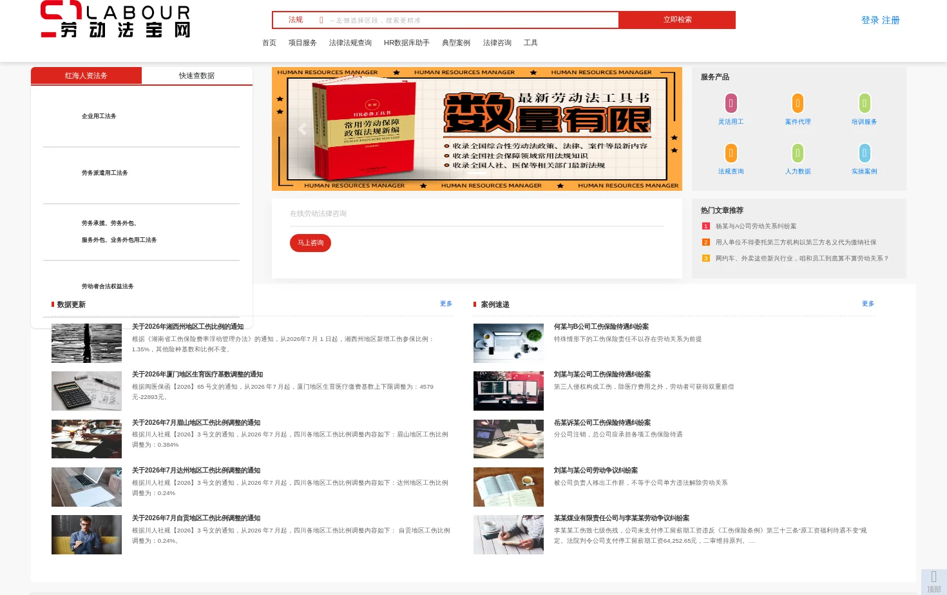The height and width of the screenshot is (595, 947).
Task: Switch to 红海人资法务 tab
Action: pos(86,75)
